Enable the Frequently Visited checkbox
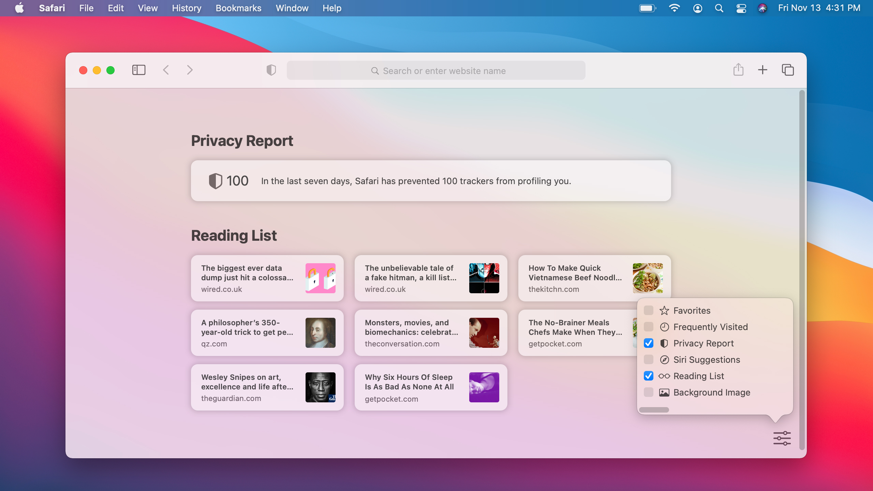This screenshot has height=491, width=873. (648, 327)
